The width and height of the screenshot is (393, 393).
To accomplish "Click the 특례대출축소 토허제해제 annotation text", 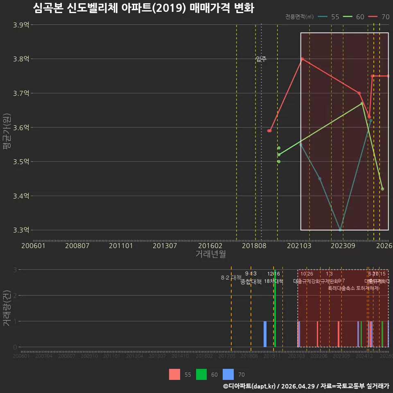I will pos(353,288).
